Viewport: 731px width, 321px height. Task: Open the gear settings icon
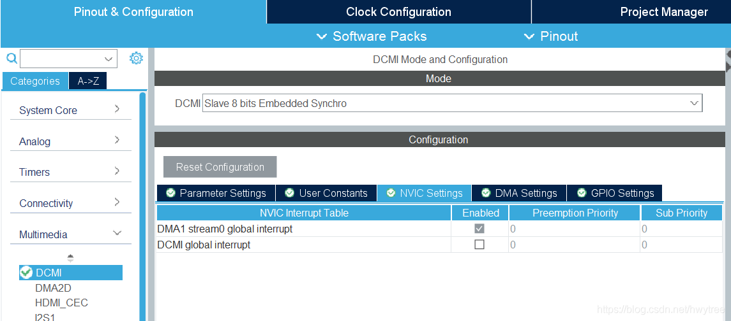pyautogui.click(x=135, y=58)
